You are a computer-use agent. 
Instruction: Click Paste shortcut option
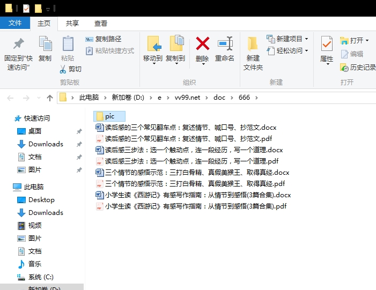110,51
